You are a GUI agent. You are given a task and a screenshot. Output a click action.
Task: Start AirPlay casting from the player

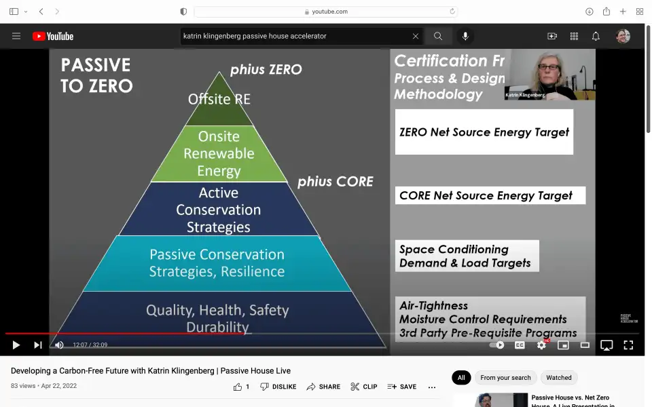pyautogui.click(x=606, y=345)
